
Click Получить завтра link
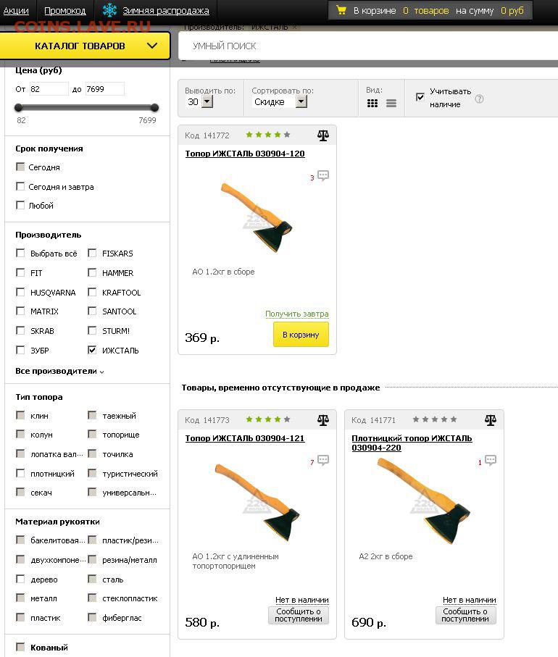point(297,314)
